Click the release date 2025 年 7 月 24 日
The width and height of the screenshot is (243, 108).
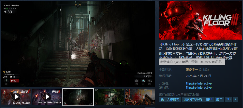pos(198,76)
